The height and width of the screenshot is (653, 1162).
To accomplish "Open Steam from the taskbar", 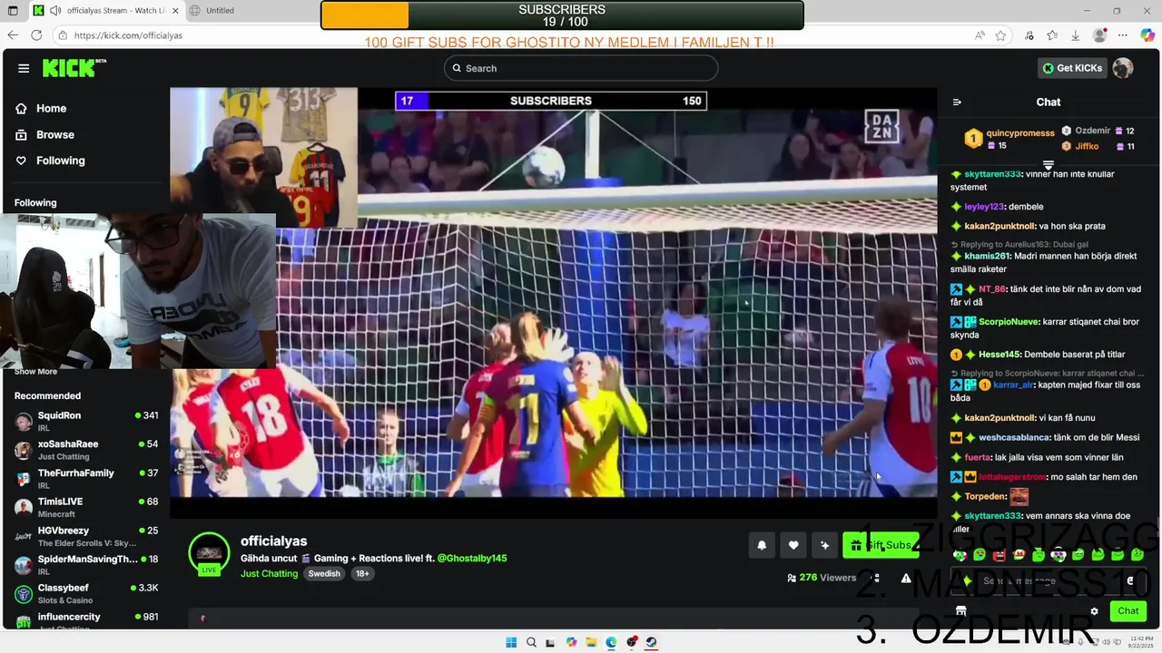I will [651, 642].
